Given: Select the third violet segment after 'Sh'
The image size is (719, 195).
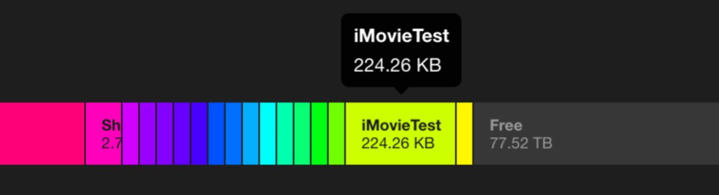Looking at the screenshot, I should coord(165,133).
